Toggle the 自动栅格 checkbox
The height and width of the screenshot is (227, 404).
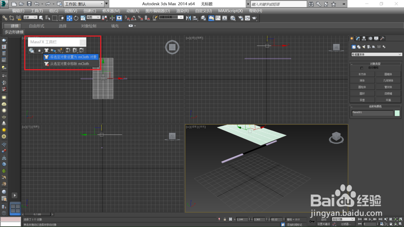point(362,68)
